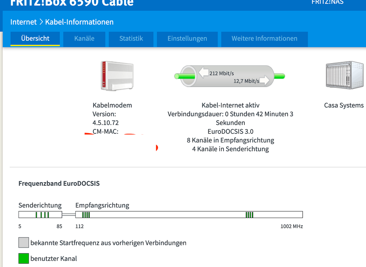Click the FRITZ!Box 6590 Cable title

click(72, 3)
